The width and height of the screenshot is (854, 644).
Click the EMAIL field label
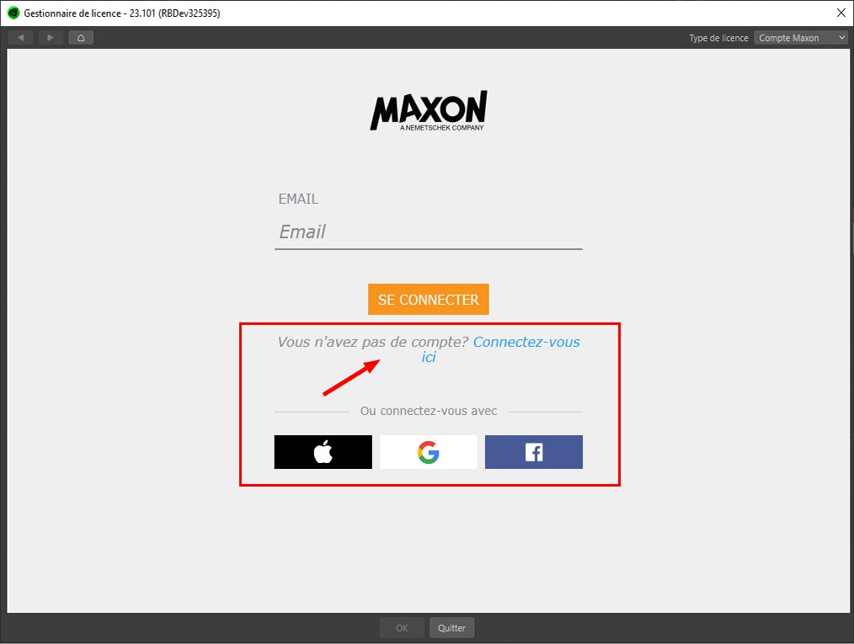298,199
